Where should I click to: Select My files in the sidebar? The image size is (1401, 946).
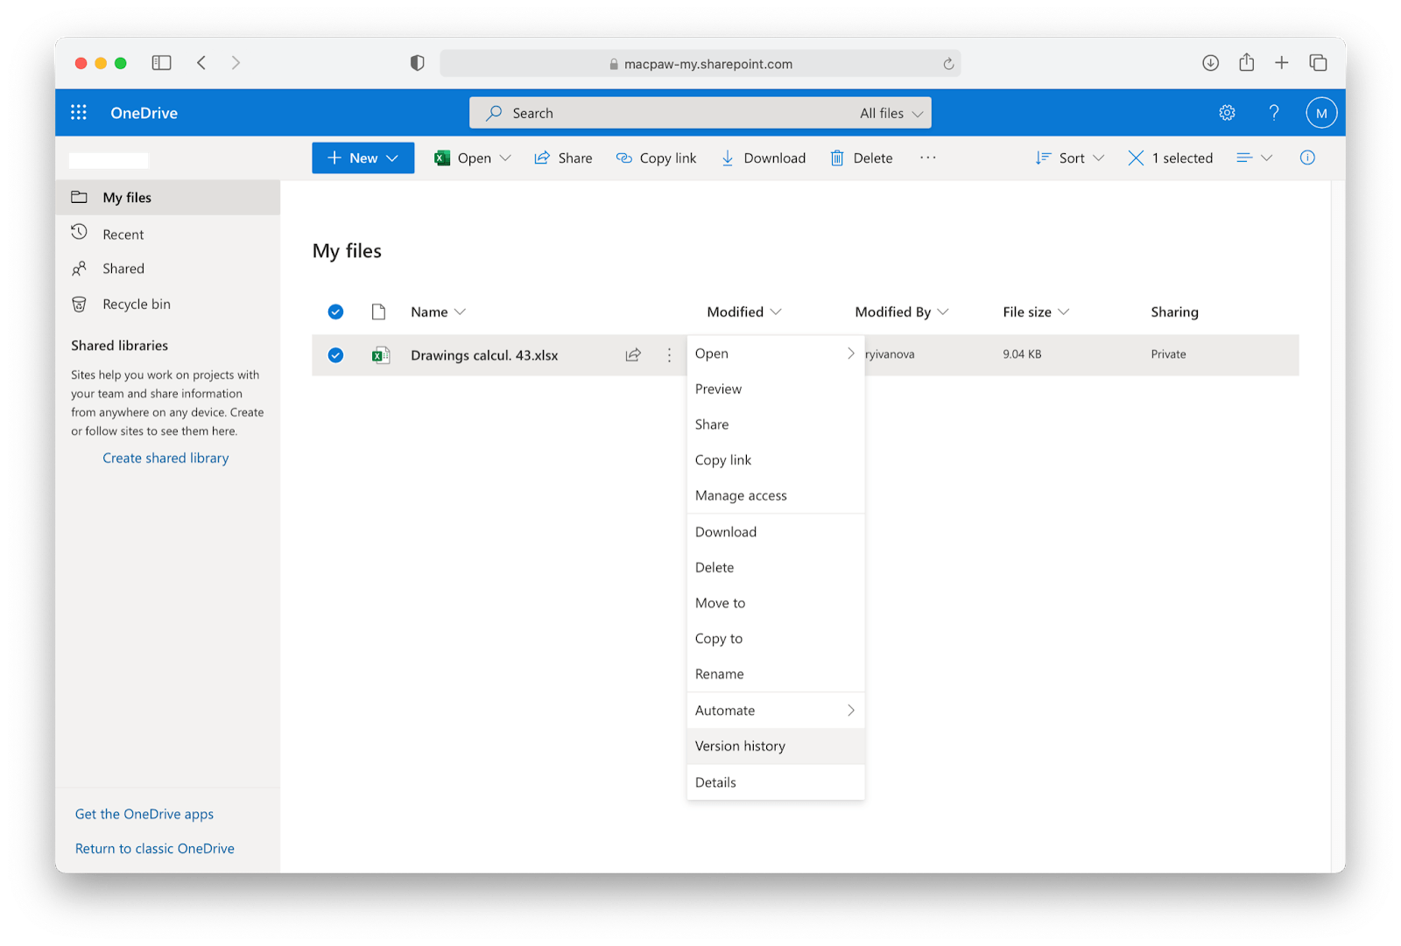pos(168,198)
